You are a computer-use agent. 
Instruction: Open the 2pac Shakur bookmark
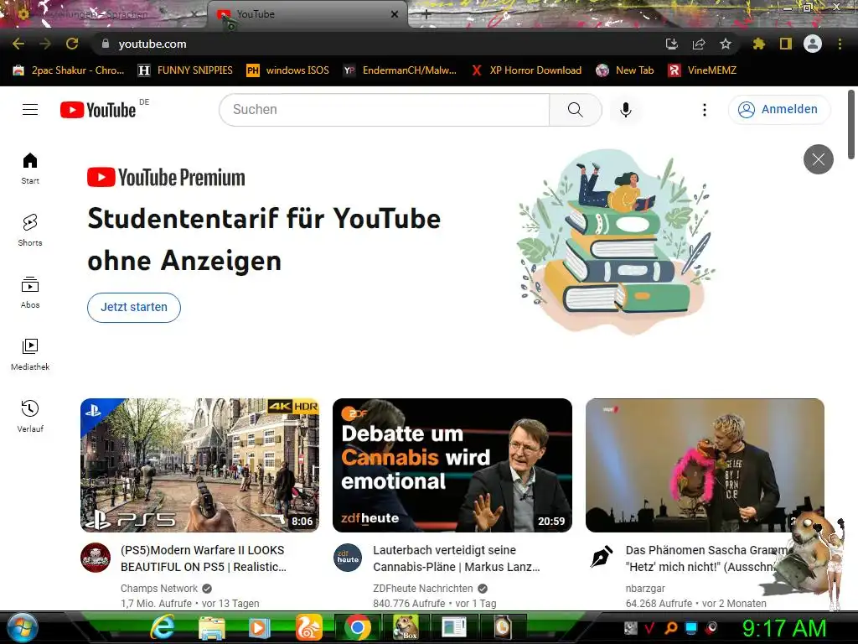coord(69,70)
